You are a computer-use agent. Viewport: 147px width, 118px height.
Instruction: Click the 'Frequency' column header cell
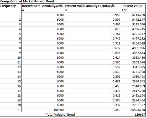[x=10, y=6]
